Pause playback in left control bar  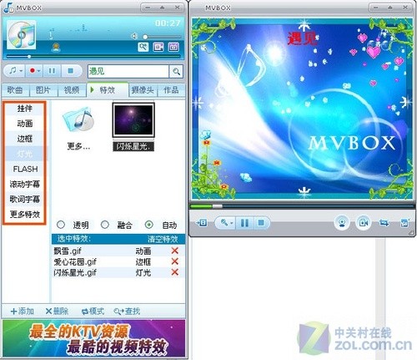pyautogui.click(x=52, y=71)
